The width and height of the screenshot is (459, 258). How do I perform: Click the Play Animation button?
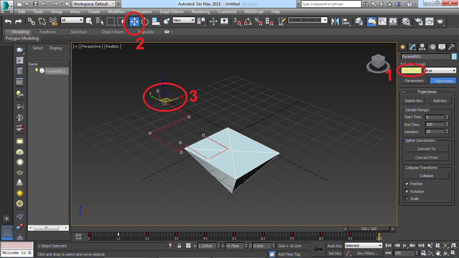(x=405, y=246)
